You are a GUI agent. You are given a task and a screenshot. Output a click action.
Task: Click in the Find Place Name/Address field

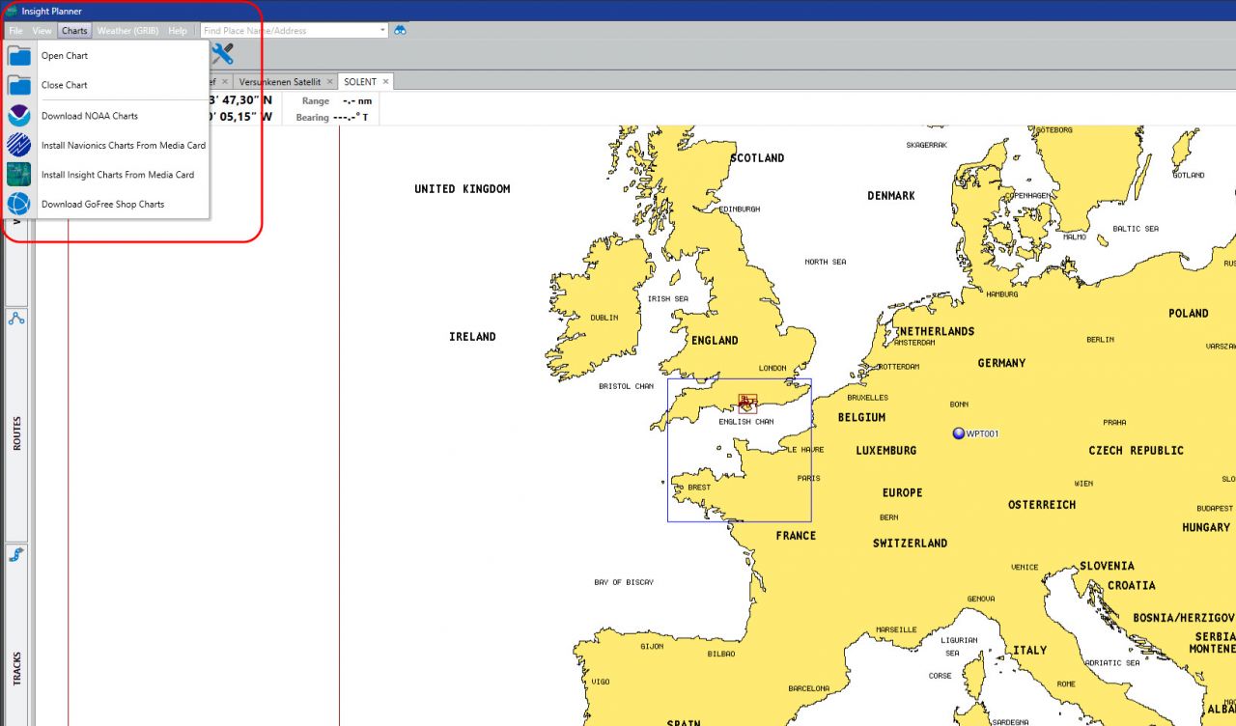click(288, 31)
